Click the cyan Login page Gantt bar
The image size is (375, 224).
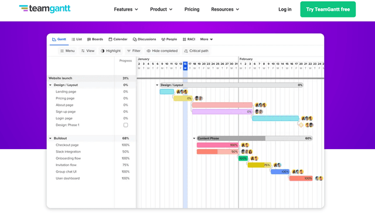[x=275, y=118]
